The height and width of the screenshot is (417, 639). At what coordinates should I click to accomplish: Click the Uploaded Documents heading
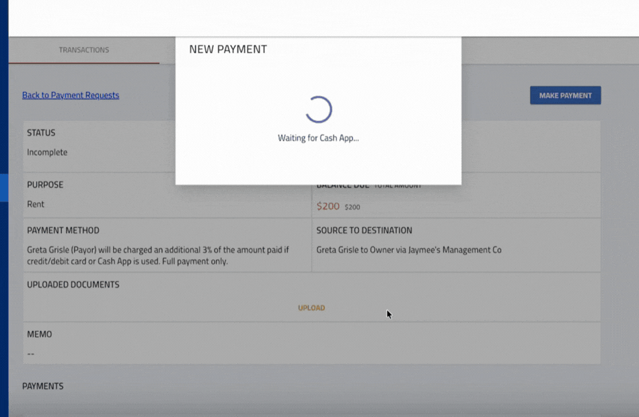[x=73, y=285]
